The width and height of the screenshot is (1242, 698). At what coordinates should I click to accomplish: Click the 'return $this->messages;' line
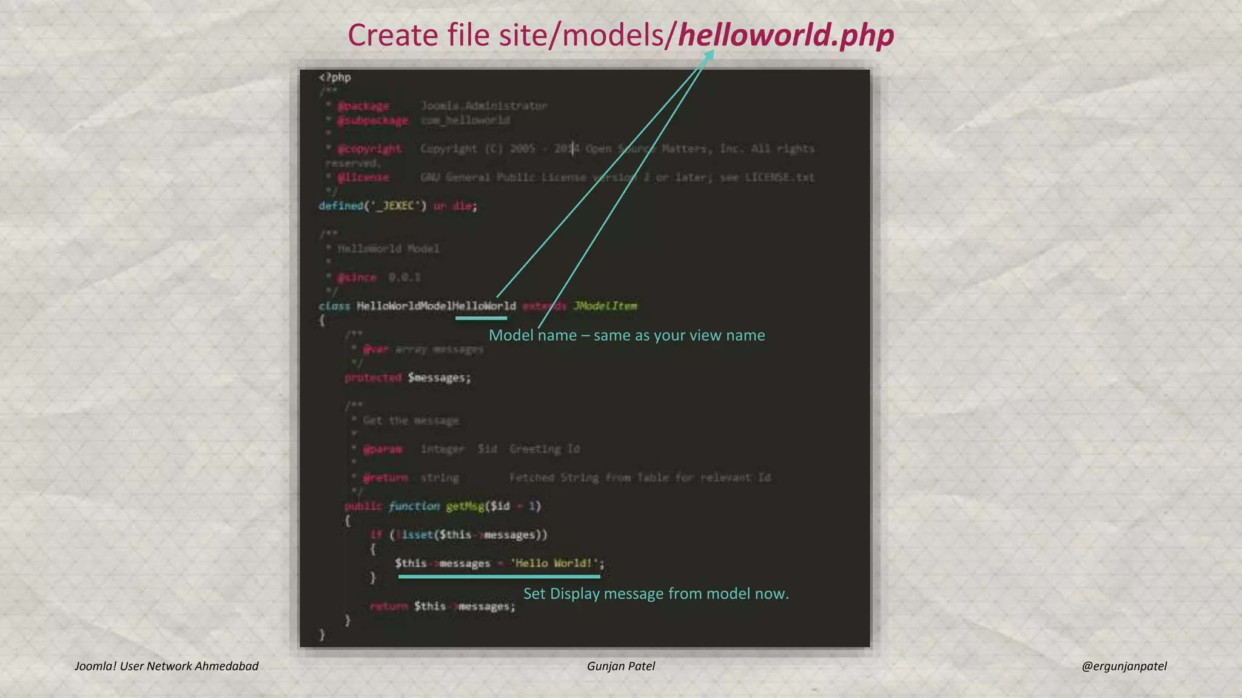tap(443, 607)
